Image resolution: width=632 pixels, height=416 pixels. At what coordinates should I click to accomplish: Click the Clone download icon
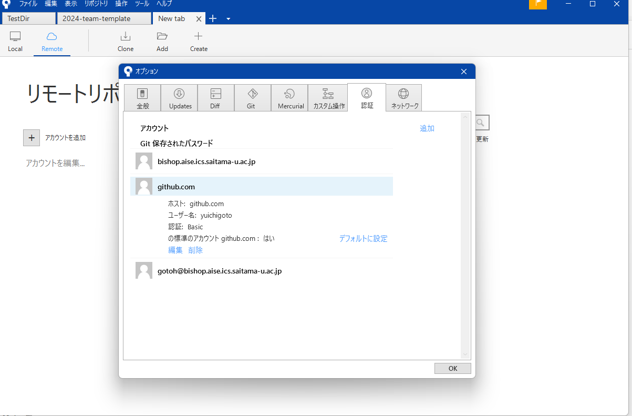(126, 36)
